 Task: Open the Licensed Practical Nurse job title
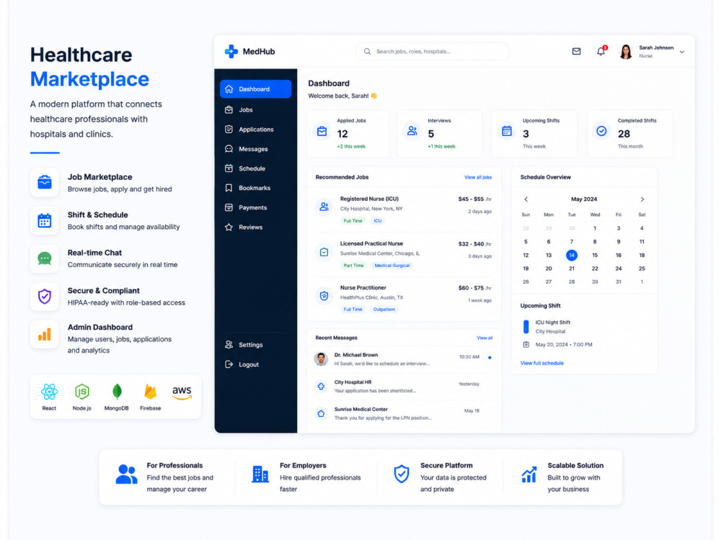[371, 244]
